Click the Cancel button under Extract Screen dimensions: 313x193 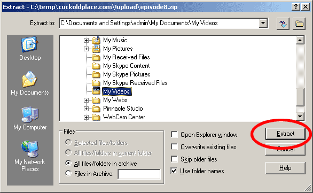(285, 150)
